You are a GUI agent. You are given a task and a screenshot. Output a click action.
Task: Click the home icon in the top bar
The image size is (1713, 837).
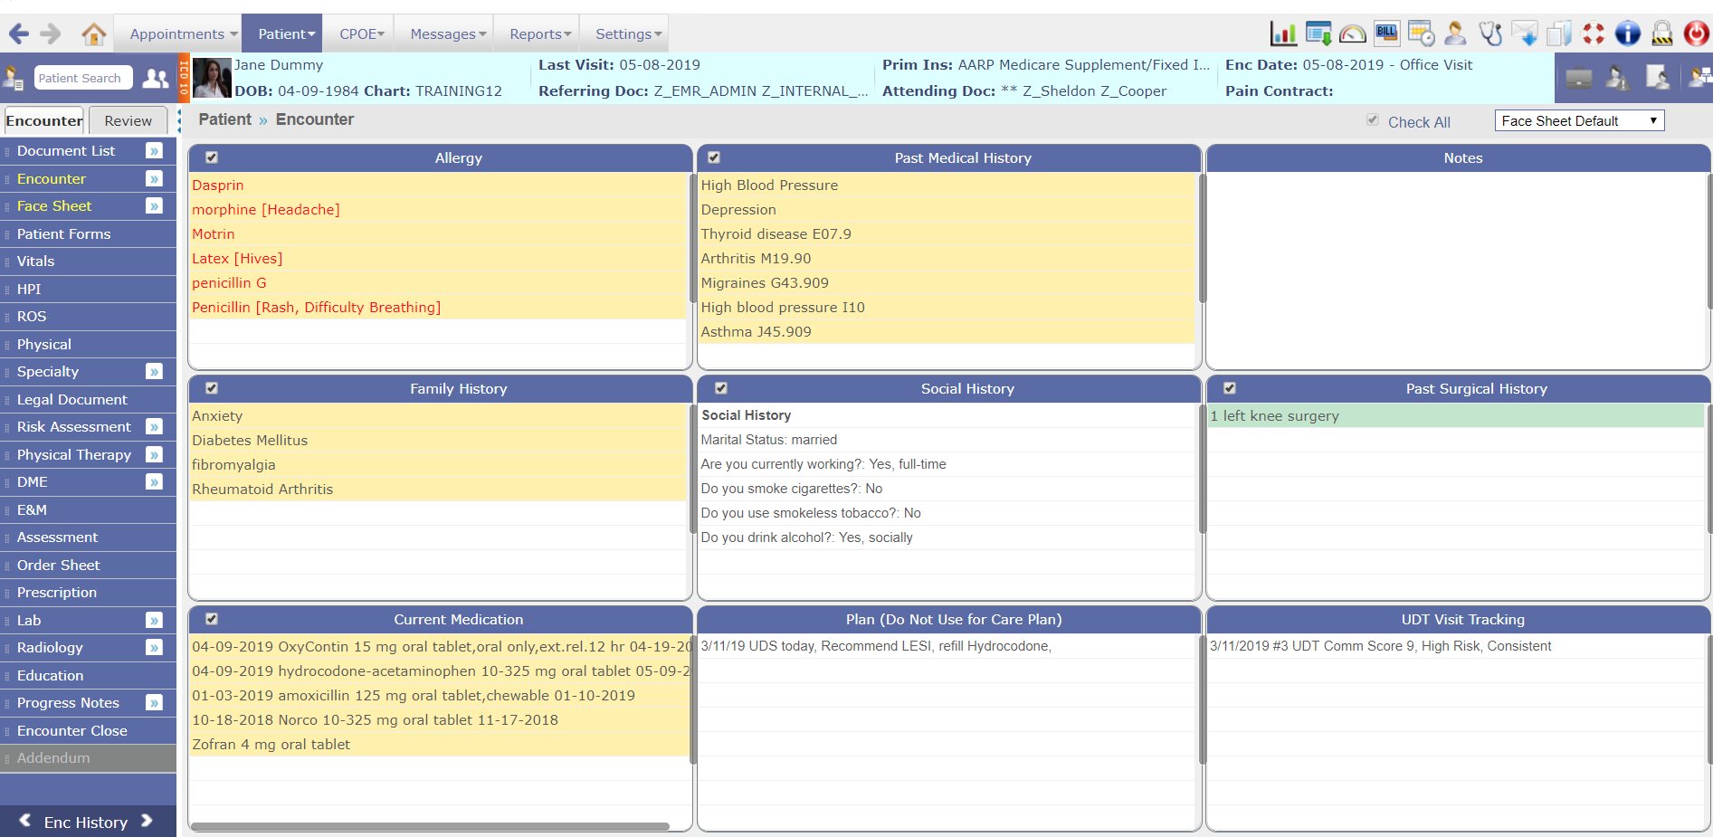pos(93,34)
